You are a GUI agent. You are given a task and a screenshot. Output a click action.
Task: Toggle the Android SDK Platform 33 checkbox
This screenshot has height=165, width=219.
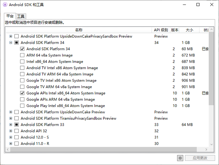click(x=16, y=125)
